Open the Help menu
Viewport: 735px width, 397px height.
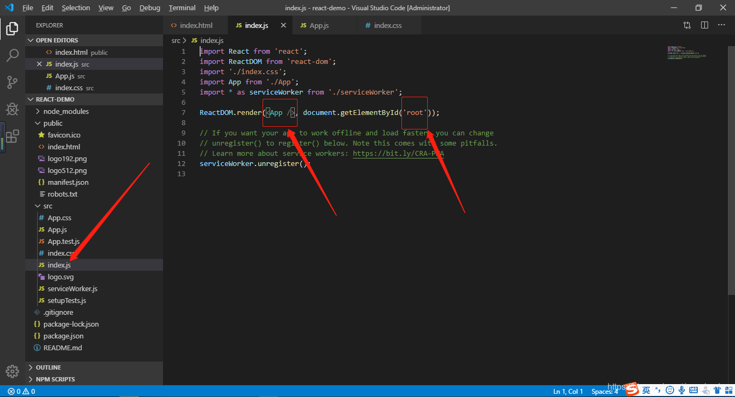click(x=211, y=8)
